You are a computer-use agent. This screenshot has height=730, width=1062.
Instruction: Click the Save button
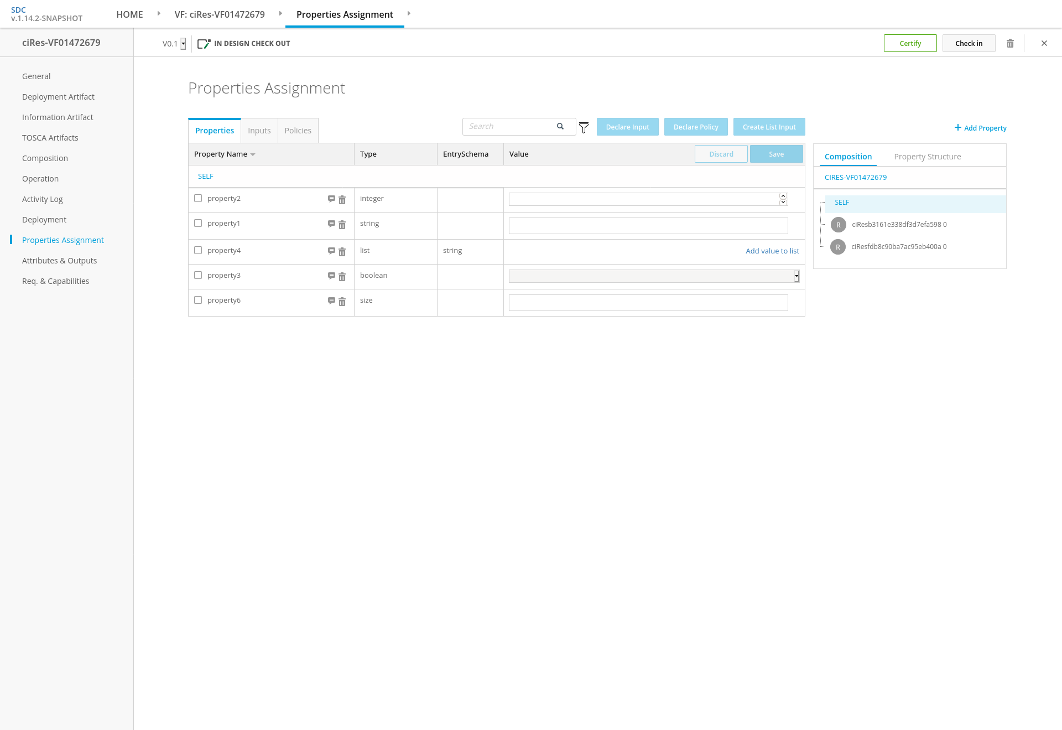[776, 154]
